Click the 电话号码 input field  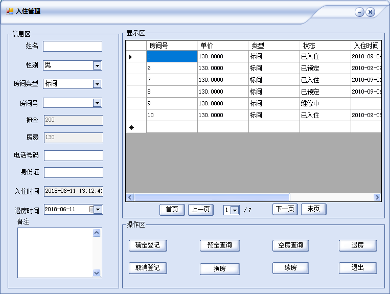[x=74, y=155]
